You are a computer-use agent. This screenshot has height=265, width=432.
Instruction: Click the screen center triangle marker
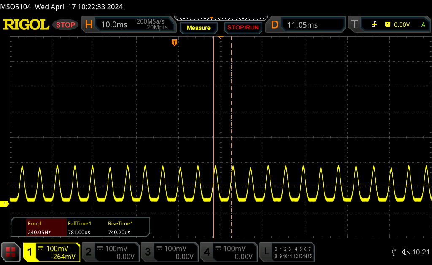[x=221, y=37]
